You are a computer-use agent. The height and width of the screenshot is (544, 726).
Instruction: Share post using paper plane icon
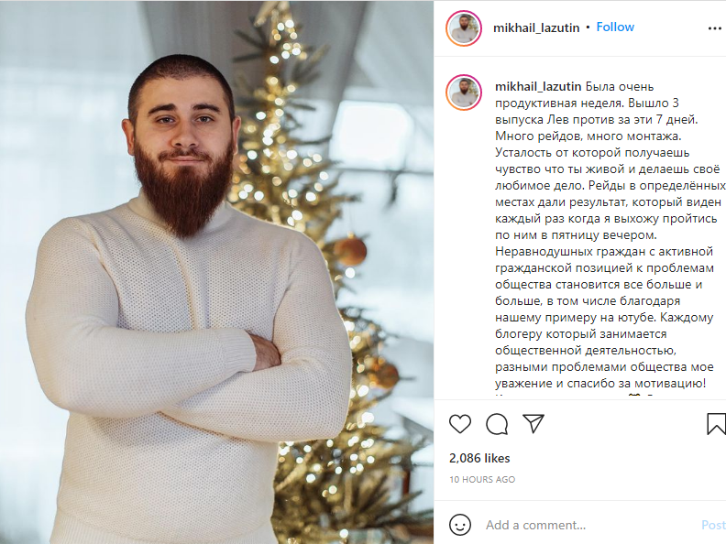(x=533, y=423)
